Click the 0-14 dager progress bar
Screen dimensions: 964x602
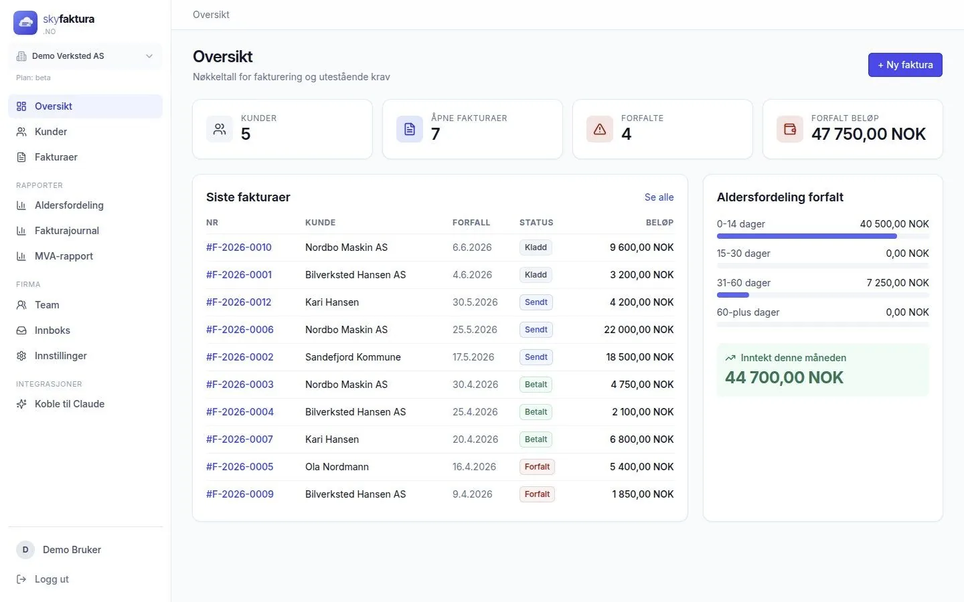point(823,236)
